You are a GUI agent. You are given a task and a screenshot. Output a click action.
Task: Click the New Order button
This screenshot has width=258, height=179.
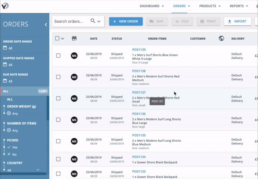pos(126,21)
